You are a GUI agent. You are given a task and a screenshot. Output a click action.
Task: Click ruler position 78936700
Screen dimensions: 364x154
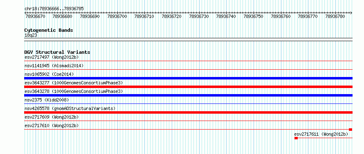pos(117,16)
